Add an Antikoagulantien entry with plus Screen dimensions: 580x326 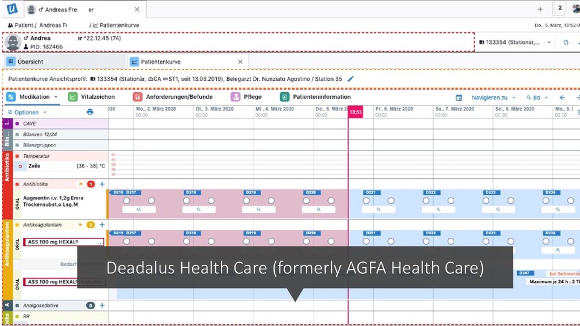[102, 225]
